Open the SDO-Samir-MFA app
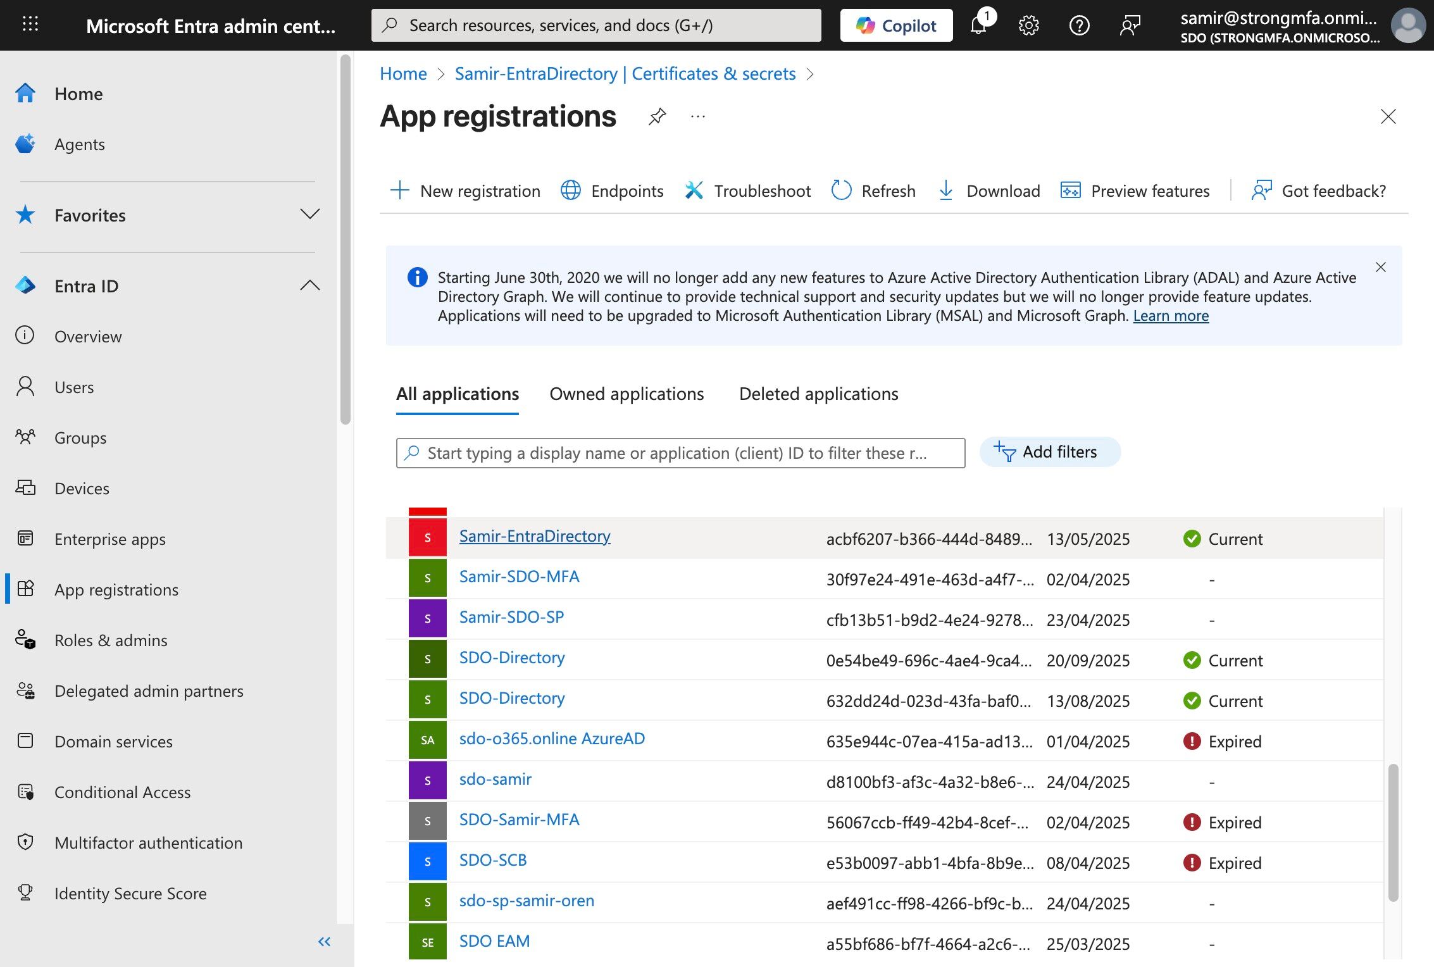 tap(519, 820)
